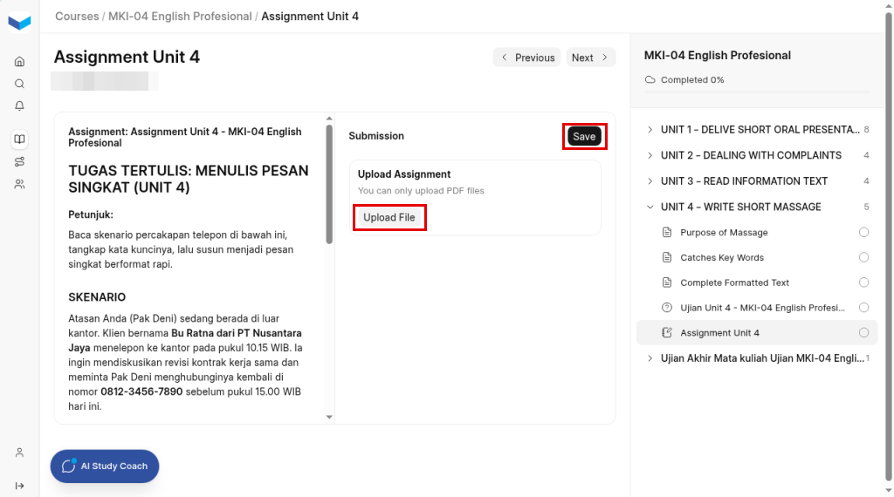
Task: Open the learning paths icon in sidebar
Action: point(19,161)
